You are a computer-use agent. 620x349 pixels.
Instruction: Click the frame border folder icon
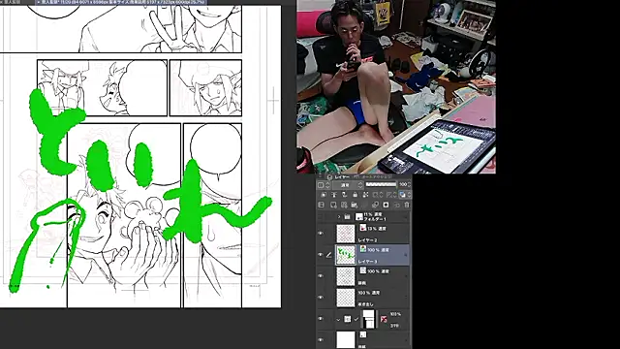click(x=347, y=319)
